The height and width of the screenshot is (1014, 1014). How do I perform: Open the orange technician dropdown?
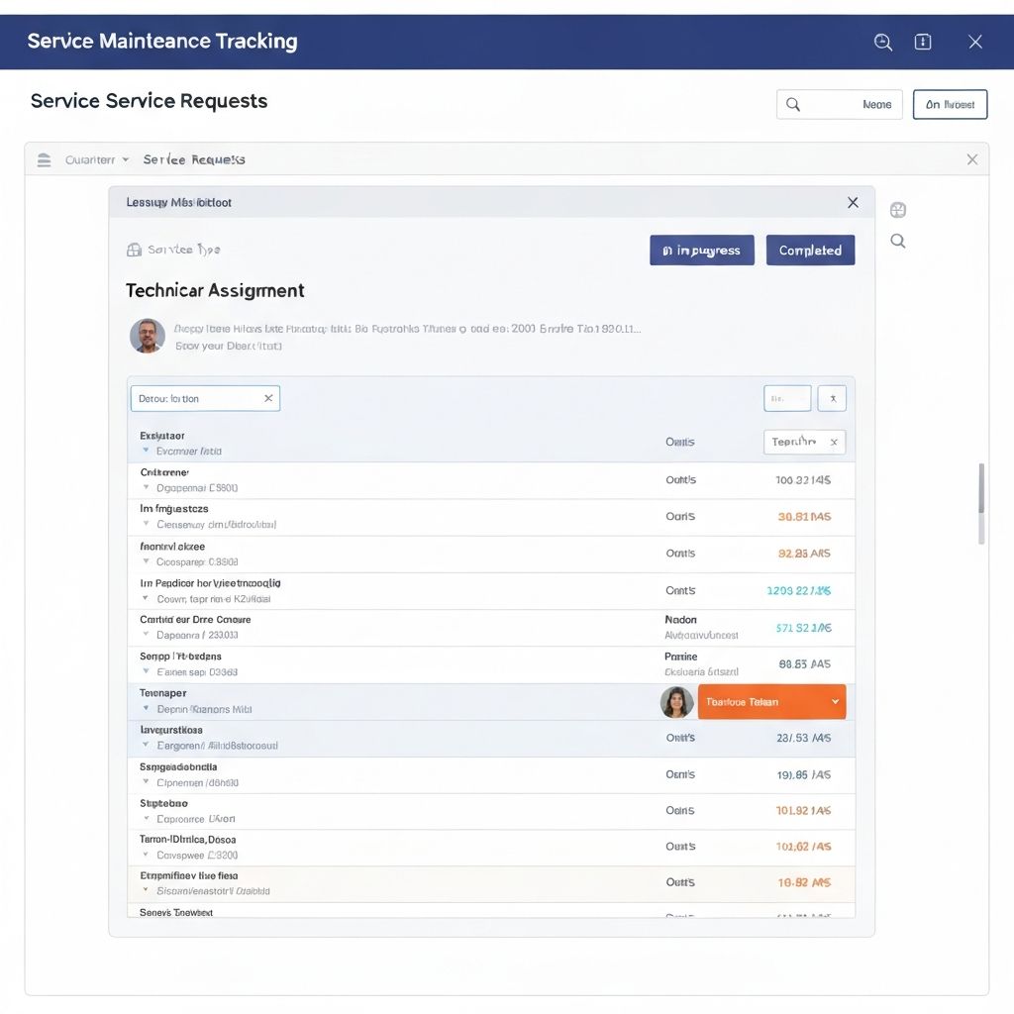tap(771, 702)
